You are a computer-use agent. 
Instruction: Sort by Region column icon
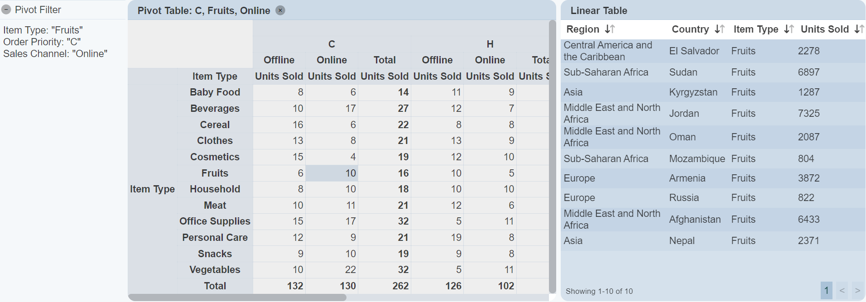610,29
